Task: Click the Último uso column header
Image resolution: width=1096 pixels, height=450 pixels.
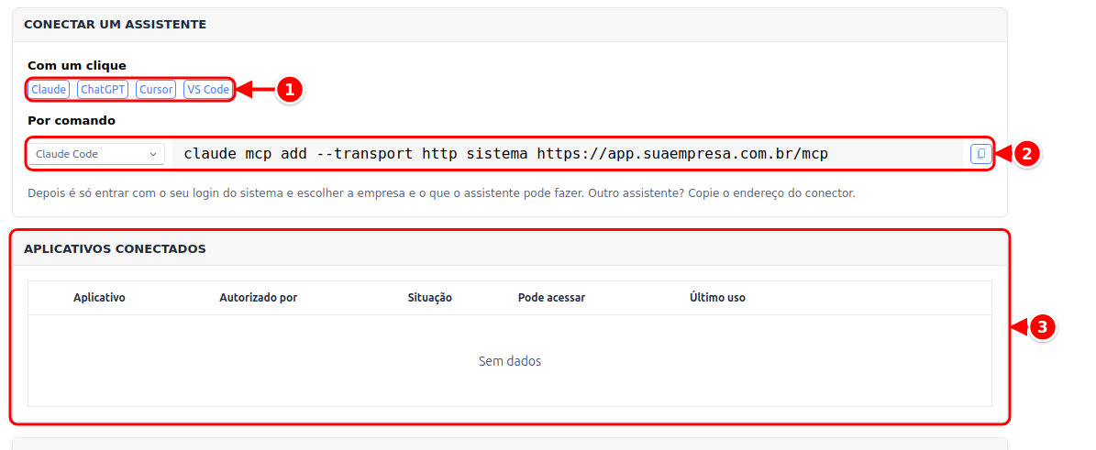Action: pyautogui.click(x=718, y=298)
